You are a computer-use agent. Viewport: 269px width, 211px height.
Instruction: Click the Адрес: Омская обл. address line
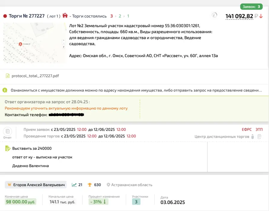pos(143,56)
